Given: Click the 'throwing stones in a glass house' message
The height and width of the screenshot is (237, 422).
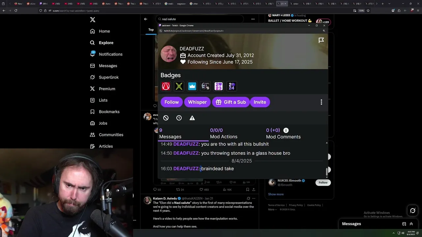Looking at the screenshot, I should [246, 153].
